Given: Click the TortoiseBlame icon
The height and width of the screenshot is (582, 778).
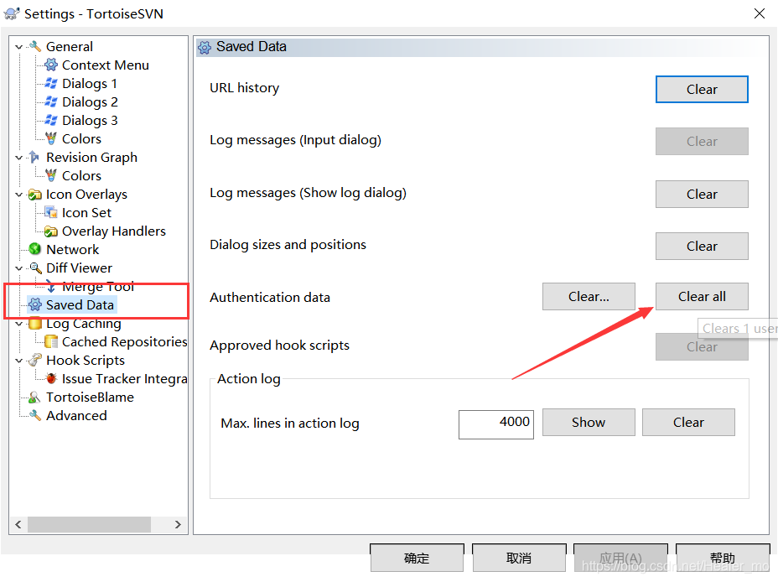Looking at the screenshot, I should pyautogui.click(x=34, y=397).
